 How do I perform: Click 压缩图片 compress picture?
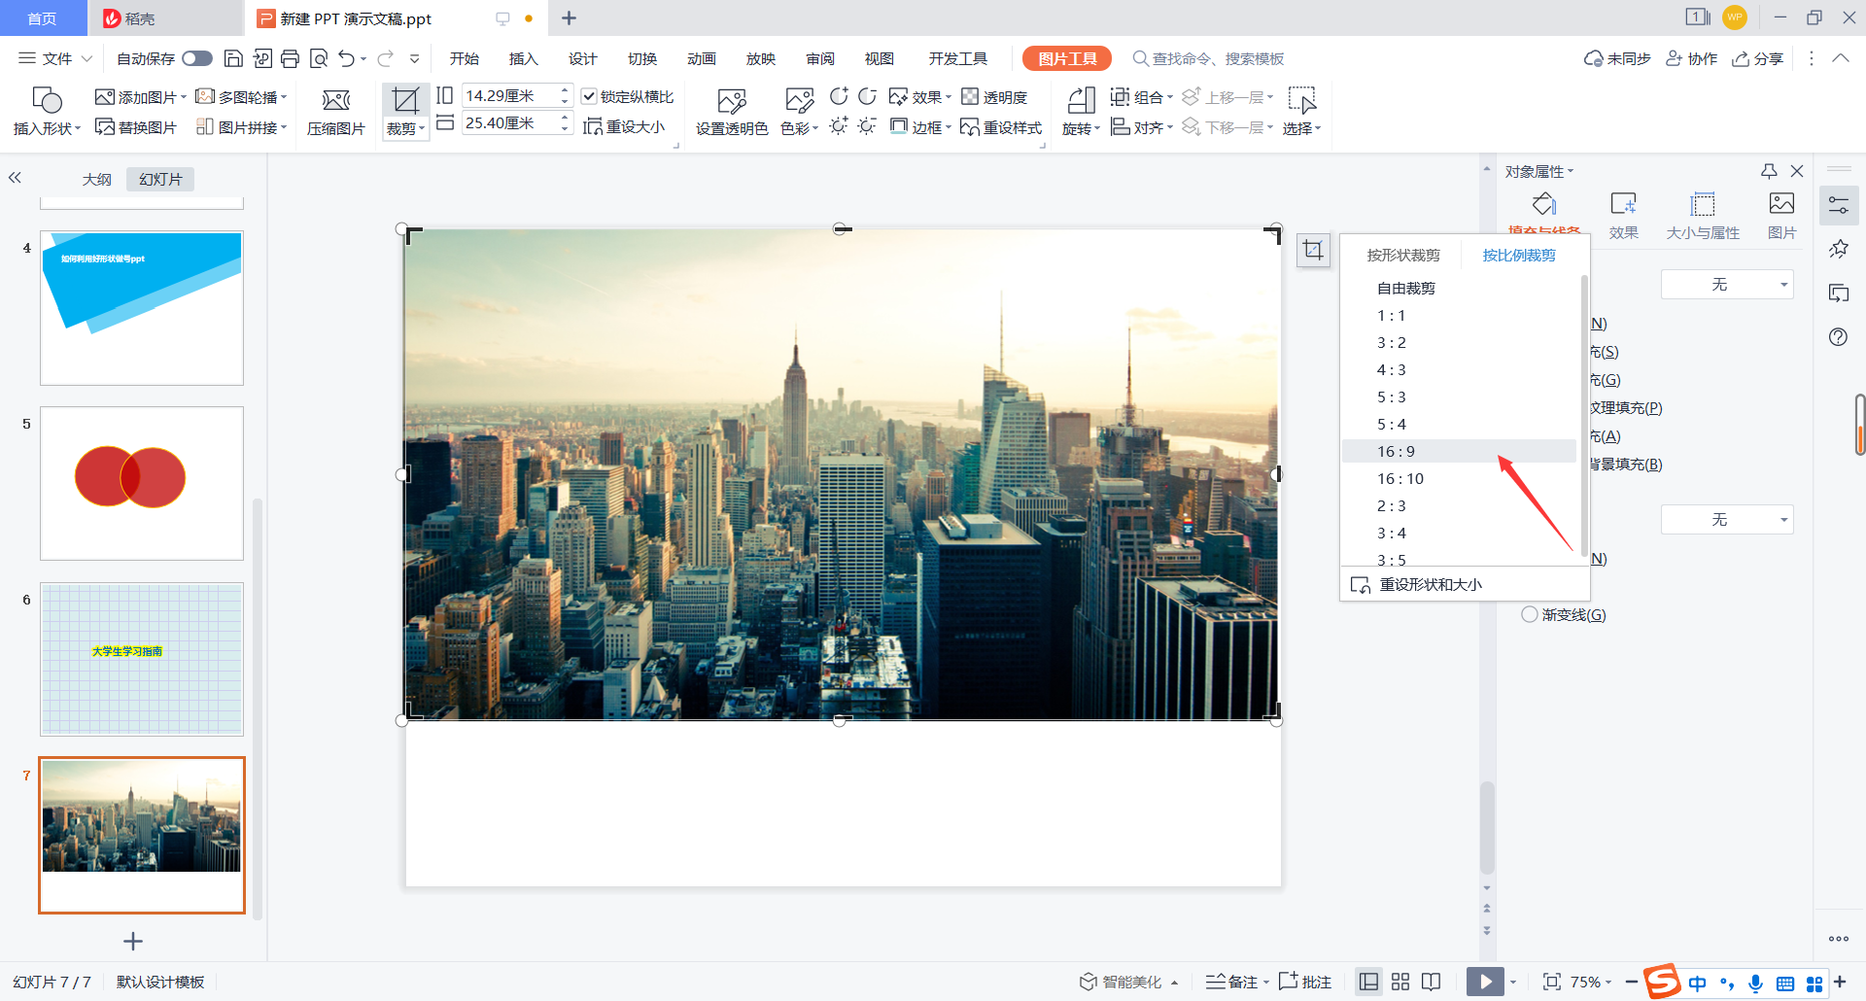pyautogui.click(x=336, y=111)
